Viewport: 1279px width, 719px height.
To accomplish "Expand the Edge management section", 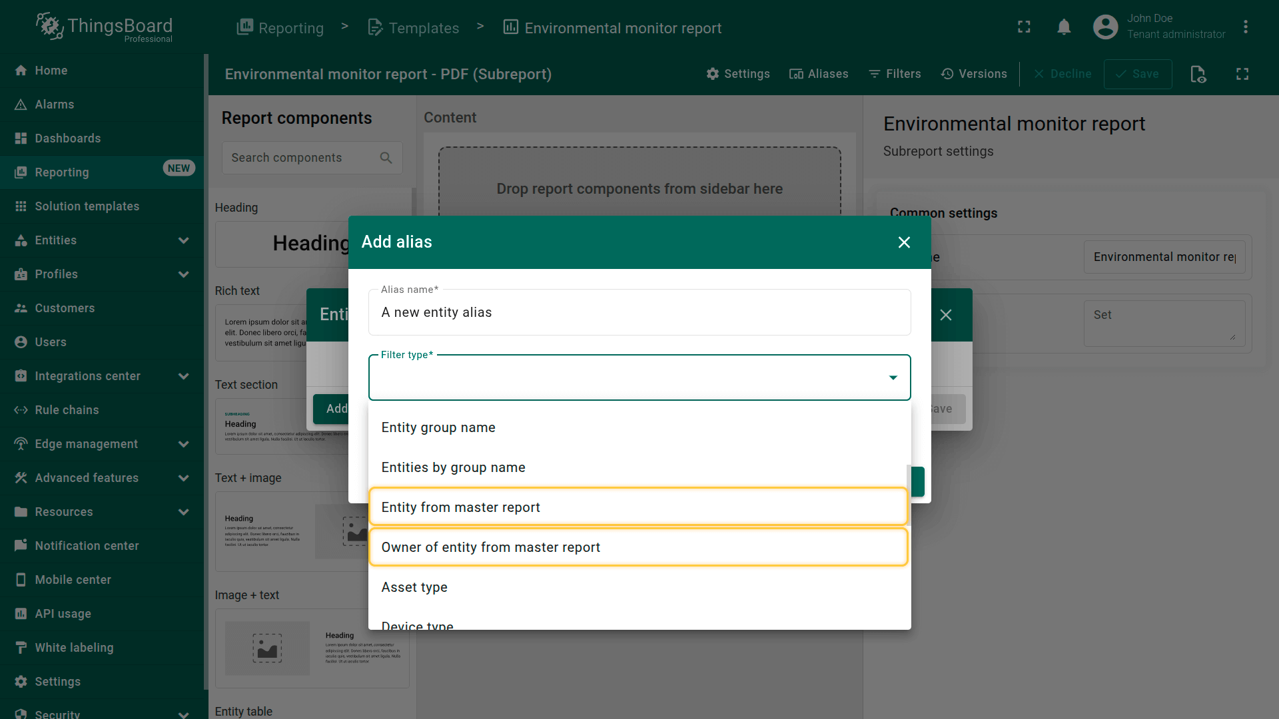I will pos(183,444).
